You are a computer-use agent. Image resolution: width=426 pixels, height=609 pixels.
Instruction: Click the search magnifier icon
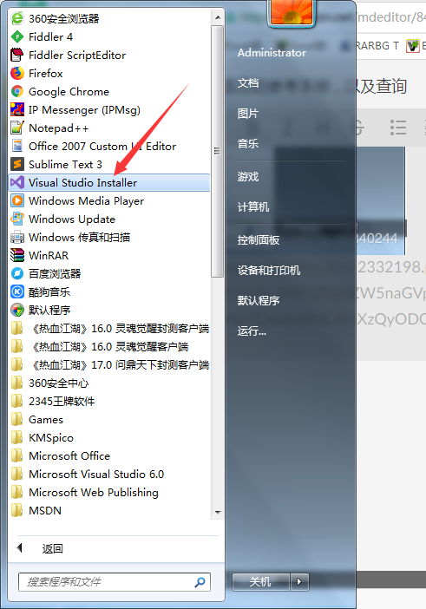click(200, 582)
